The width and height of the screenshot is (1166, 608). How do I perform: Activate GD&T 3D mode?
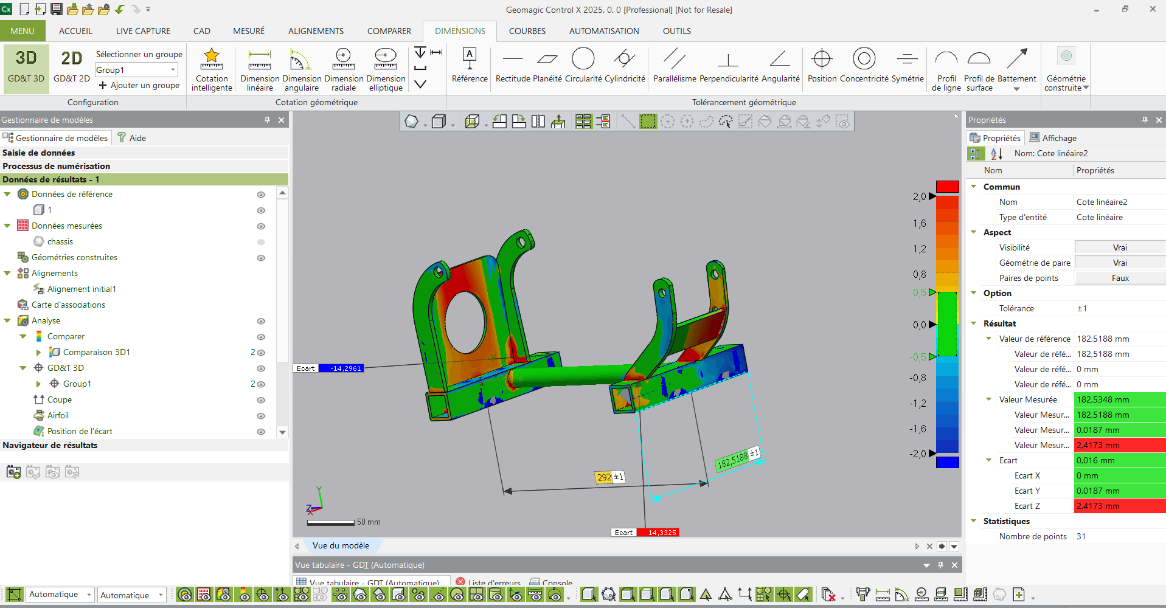tap(26, 68)
